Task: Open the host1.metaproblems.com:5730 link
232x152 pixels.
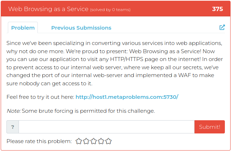Action: (x=127, y=97)
